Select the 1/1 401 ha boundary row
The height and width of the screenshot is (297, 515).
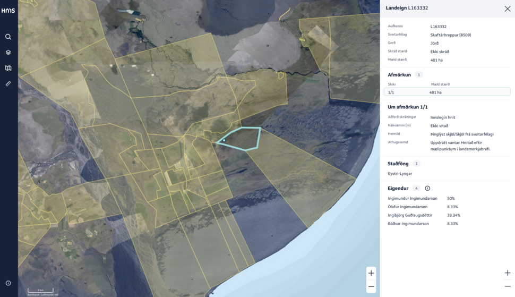coord(447,92)
